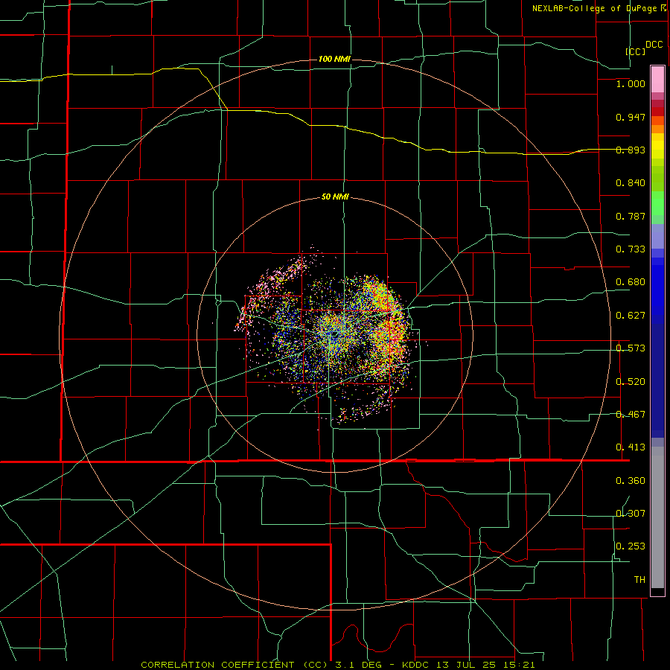Click the 0.840 scale value
This screenshot has width=670, height=670.
point(631,183)
